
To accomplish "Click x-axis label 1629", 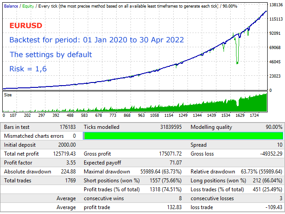I will [240, 115].
